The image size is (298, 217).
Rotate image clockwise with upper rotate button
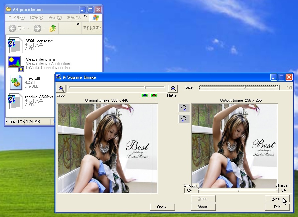click(184, 108)
